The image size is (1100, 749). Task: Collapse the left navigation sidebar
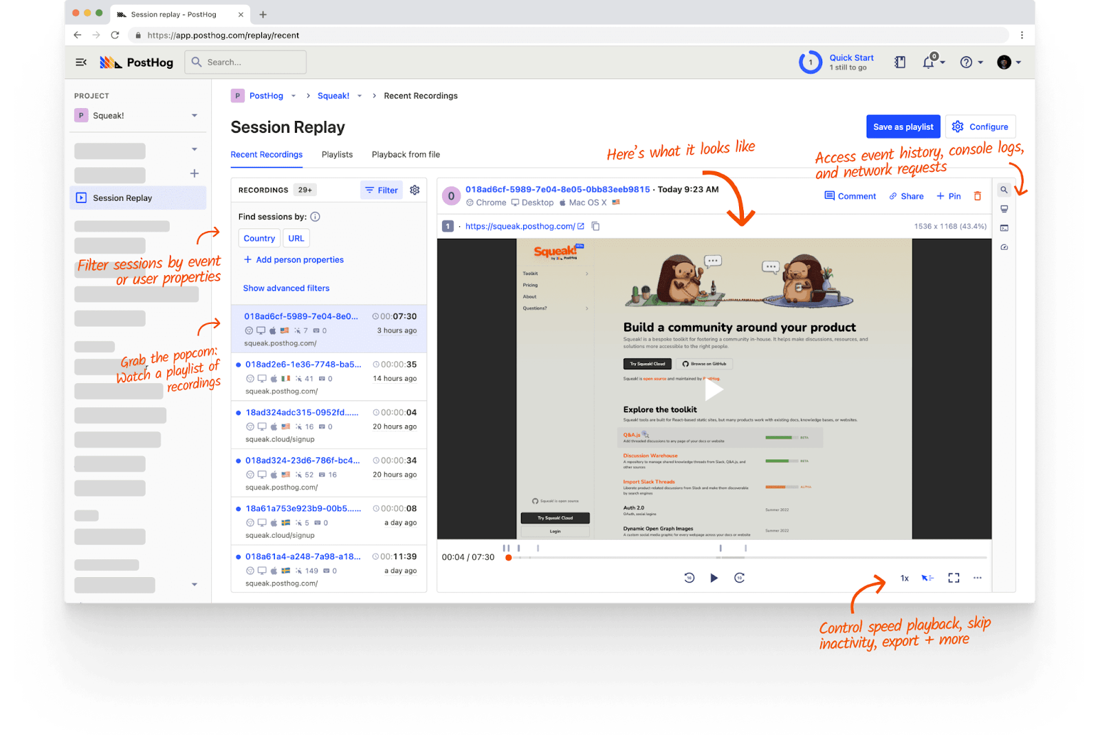[x=80, y=62]
